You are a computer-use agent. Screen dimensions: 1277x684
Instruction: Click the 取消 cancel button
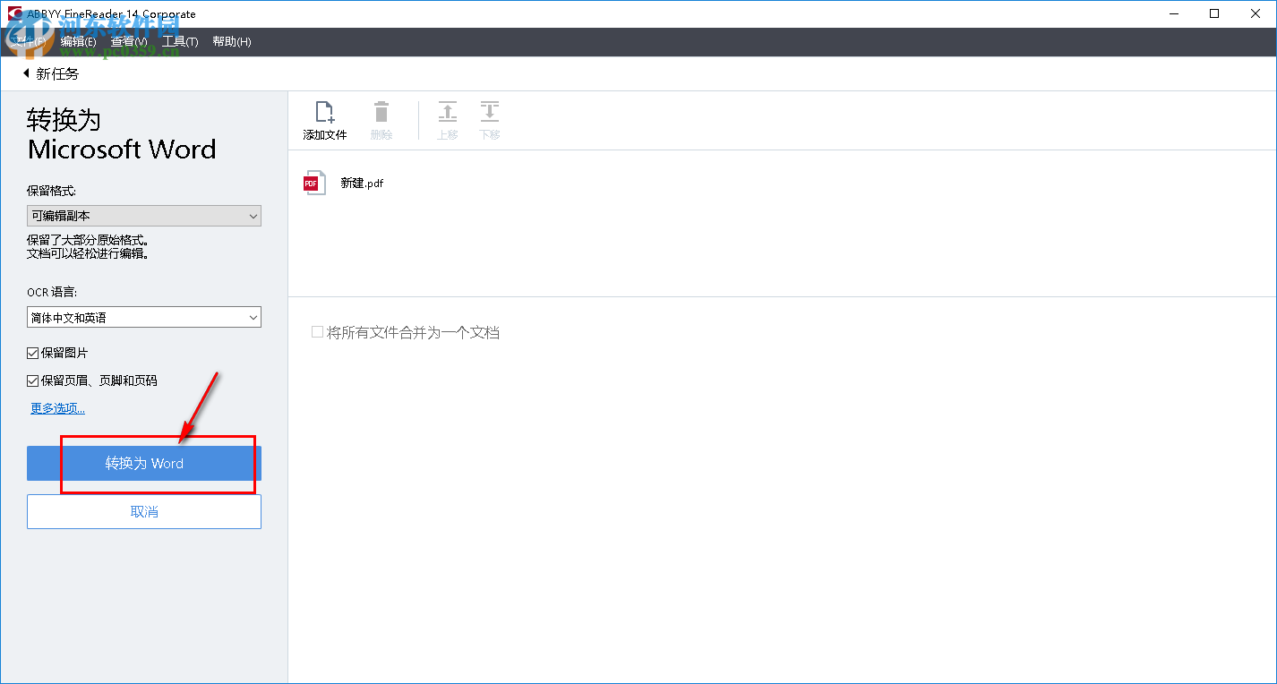[x=143, y=510]
